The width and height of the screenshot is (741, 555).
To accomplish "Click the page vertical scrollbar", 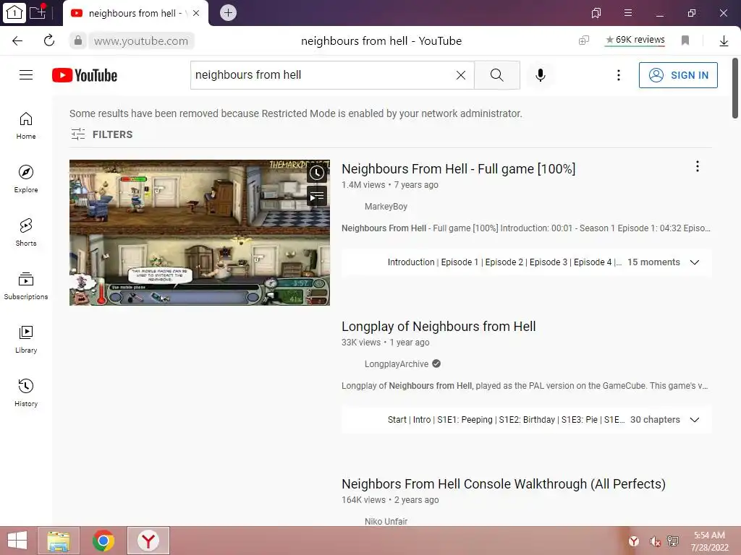I will click(x=735, y=89).
